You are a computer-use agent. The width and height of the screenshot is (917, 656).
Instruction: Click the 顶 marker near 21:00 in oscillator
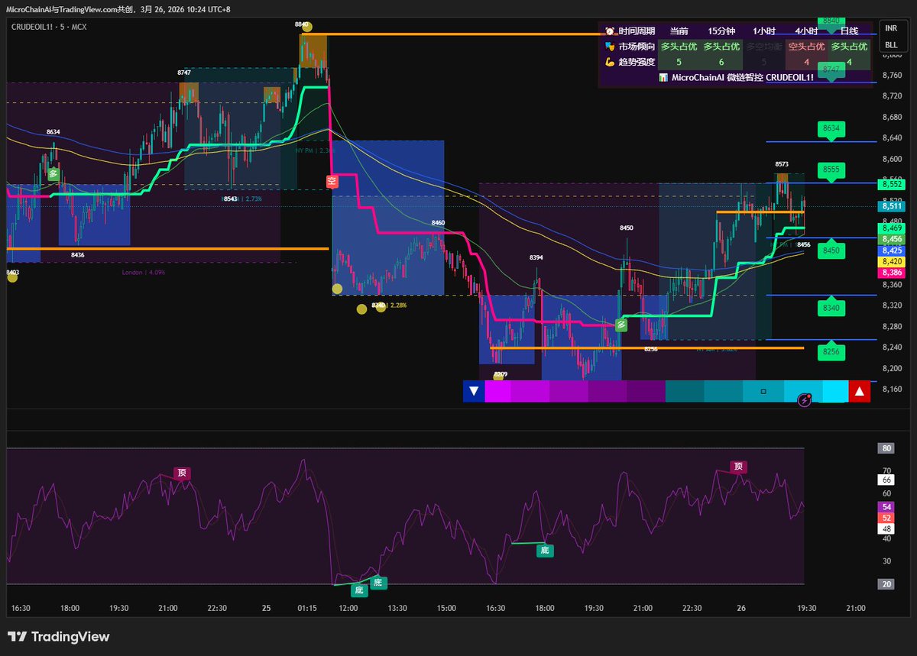[182, 473]
